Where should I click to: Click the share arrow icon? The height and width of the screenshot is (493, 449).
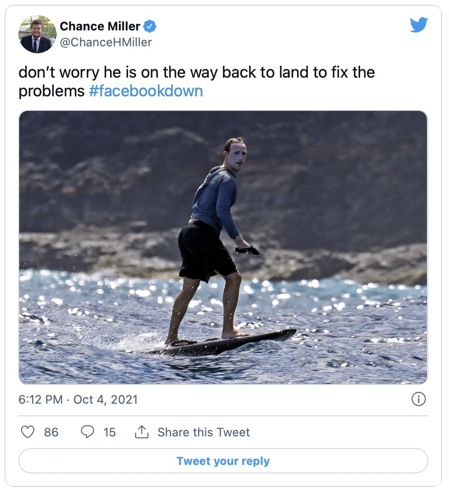click(x=141, y=432)
